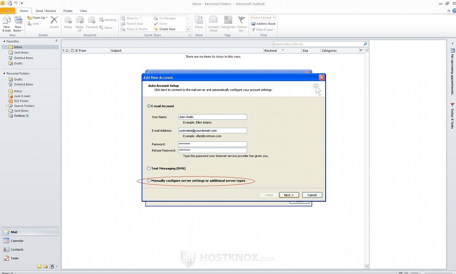Viewport: 456px width, 274px height.
Task: Click the From column header
Action: click(x=94, y=51)
